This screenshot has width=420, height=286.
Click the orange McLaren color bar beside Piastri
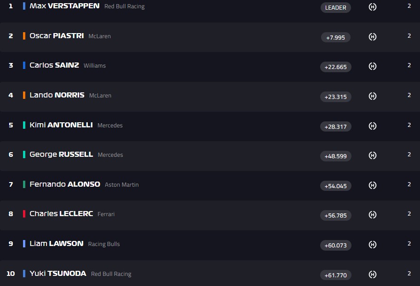24,36
